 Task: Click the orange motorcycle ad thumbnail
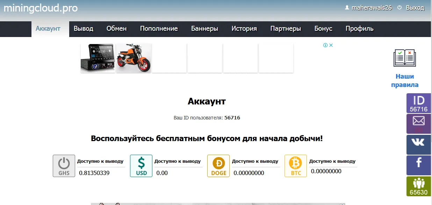point(134,58)
